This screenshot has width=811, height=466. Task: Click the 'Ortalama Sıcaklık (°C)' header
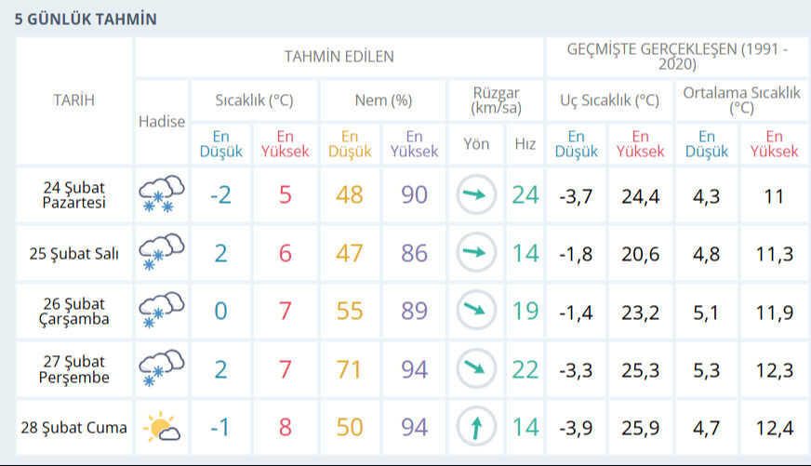741,100
